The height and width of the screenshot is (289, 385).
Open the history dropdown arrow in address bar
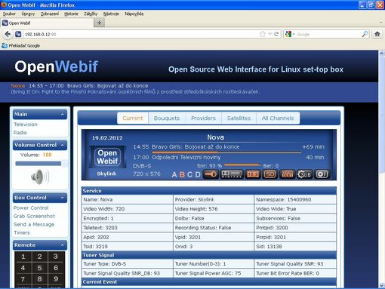[x=269, y=34]
